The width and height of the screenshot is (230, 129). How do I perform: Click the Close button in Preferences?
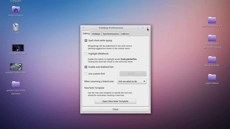point(115,109)
